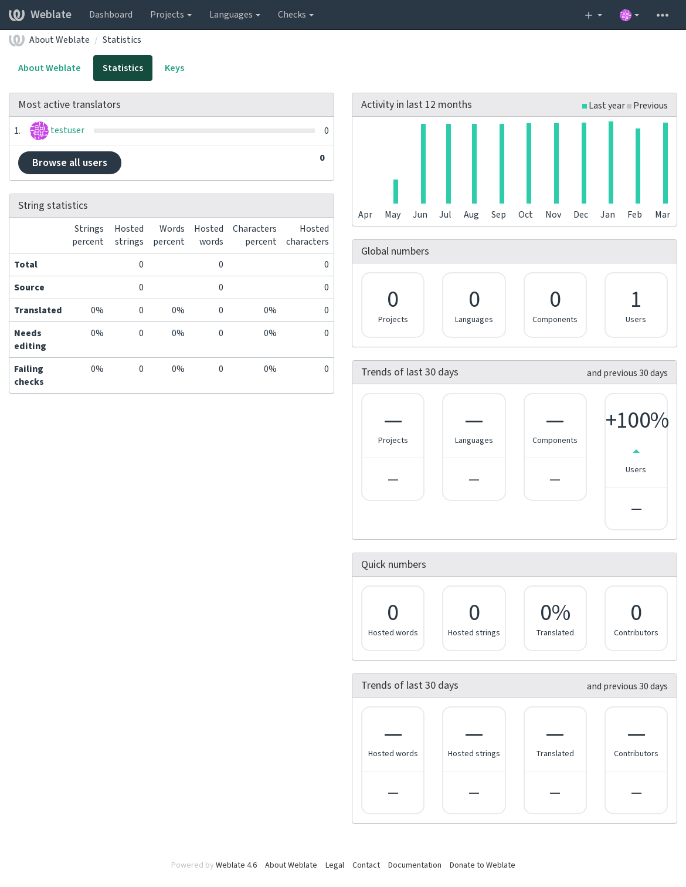Click the January activity bar
The height and width of the screenshot is (887, 686).
point(611,162)
